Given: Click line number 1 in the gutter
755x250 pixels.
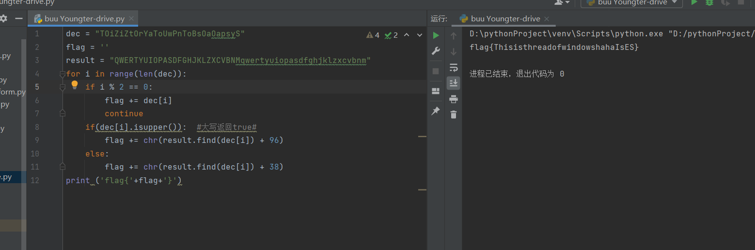Looking at the screenshot, I should tap(37, 34).
